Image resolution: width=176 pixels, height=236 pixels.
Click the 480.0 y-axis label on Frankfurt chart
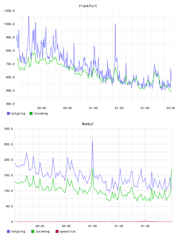point(10,91)
